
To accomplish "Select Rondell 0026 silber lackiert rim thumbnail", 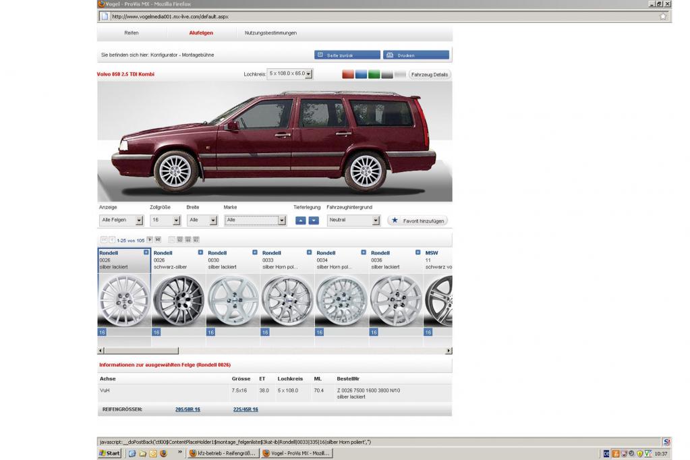I will (124, 301).
